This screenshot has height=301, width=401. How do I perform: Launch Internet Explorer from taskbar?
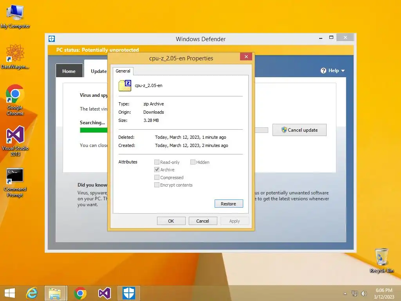tap(32, 293)
